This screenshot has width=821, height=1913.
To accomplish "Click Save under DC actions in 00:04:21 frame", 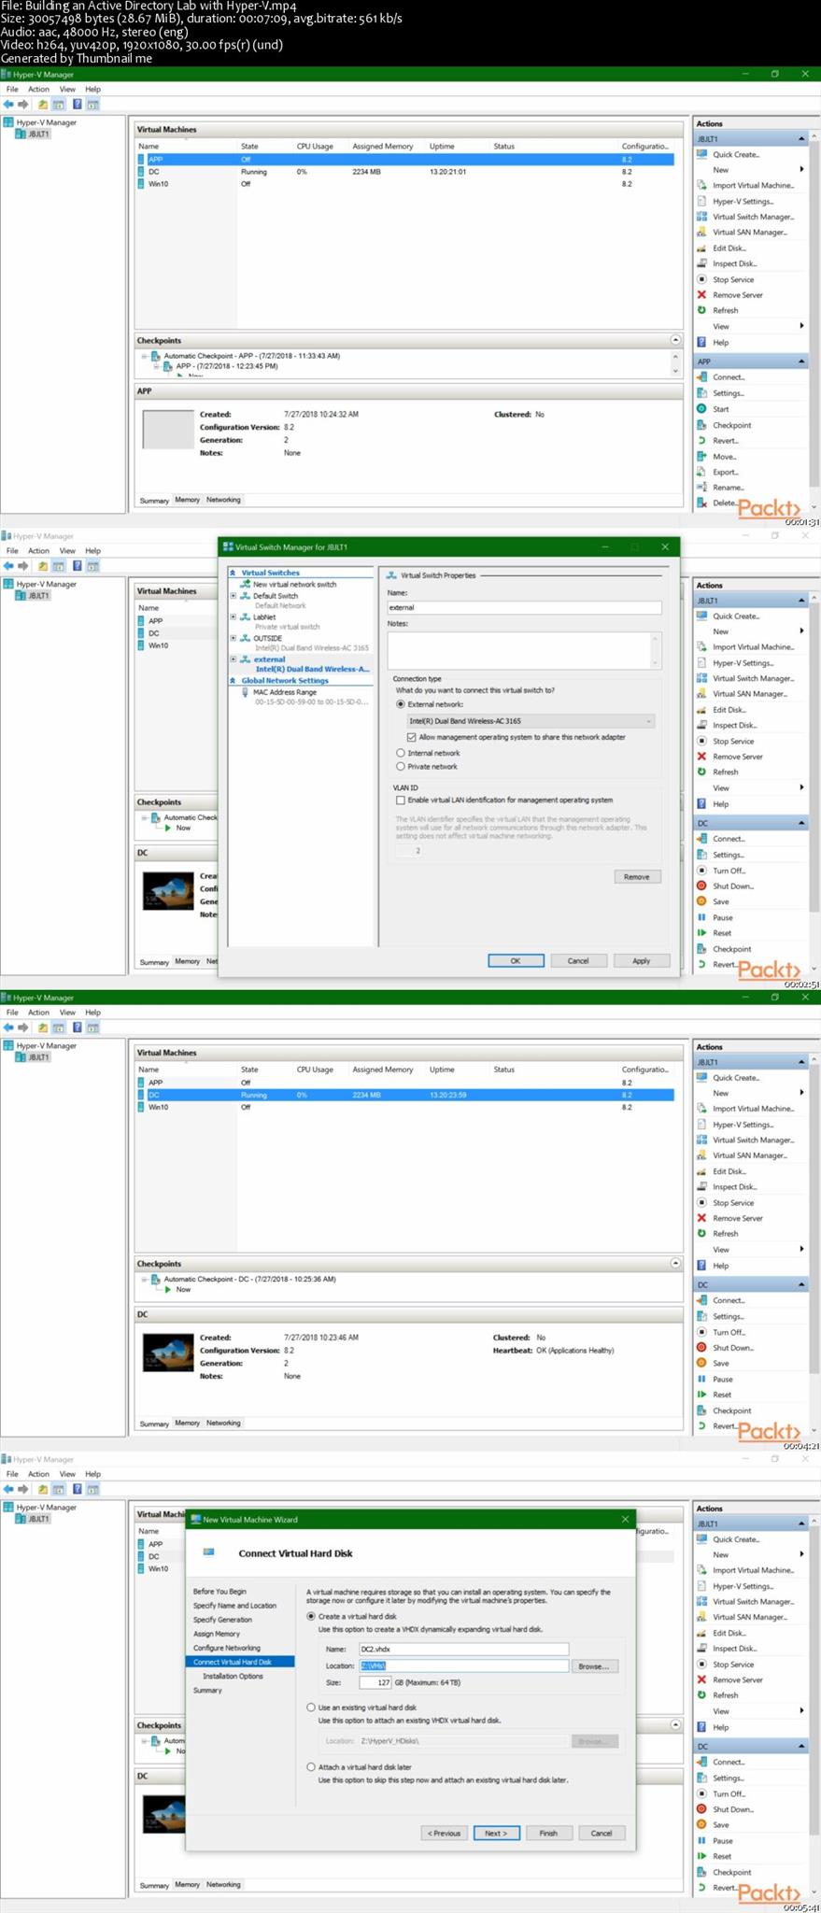I will click(x=720, y=1364).
